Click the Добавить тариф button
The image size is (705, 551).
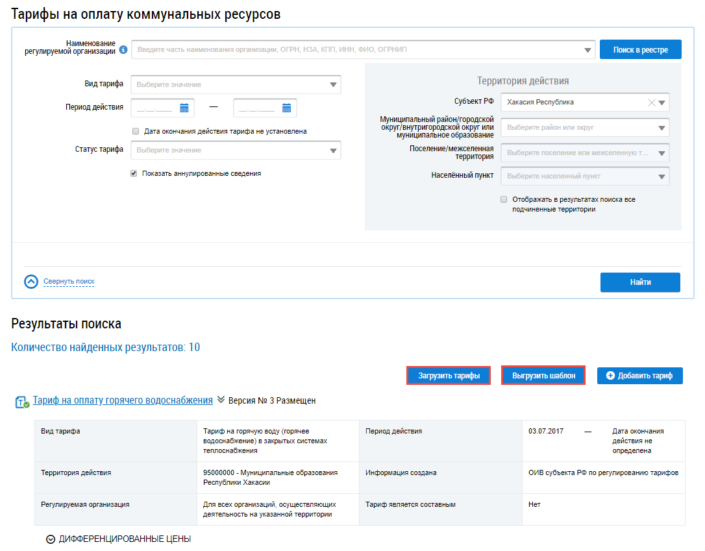pyautogui.click(x=640, y=376)
